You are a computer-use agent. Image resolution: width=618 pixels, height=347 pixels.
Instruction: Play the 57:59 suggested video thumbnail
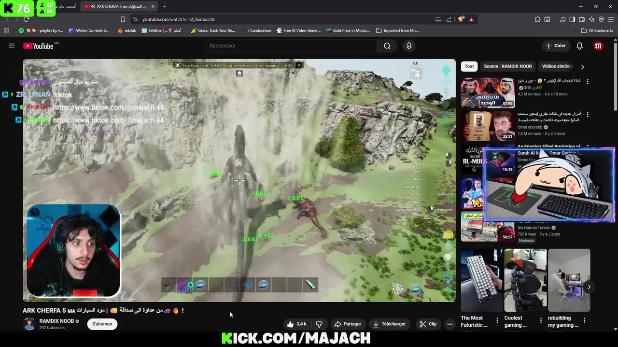pos(487,93)
